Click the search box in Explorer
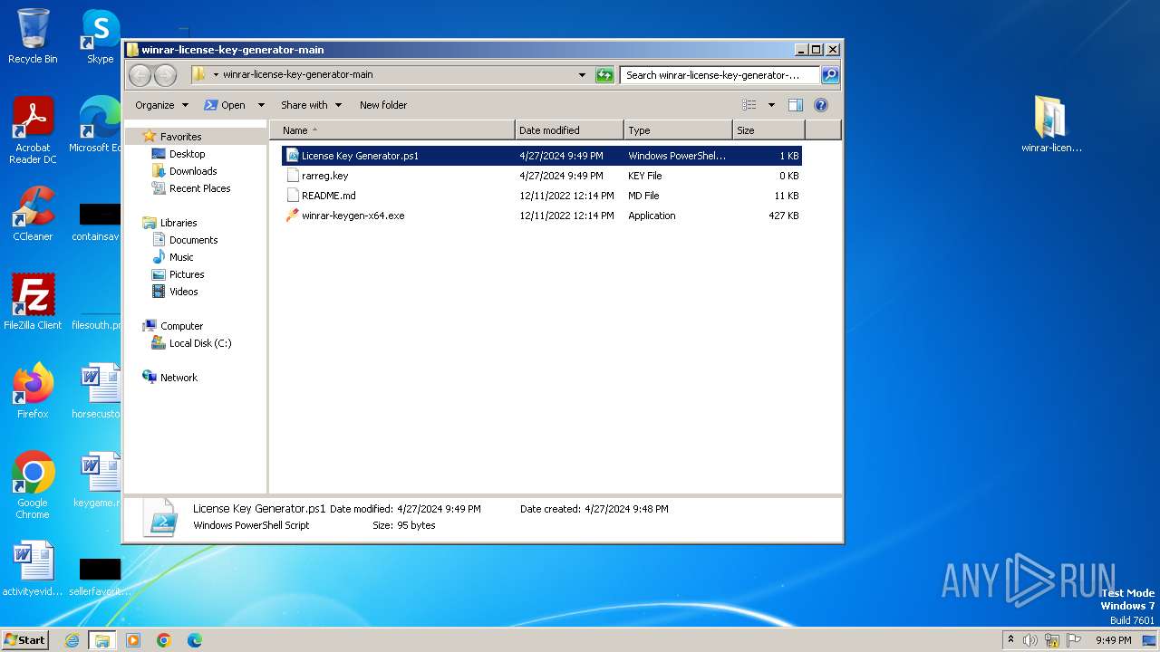1160x652 pixels. click(720, 75)
